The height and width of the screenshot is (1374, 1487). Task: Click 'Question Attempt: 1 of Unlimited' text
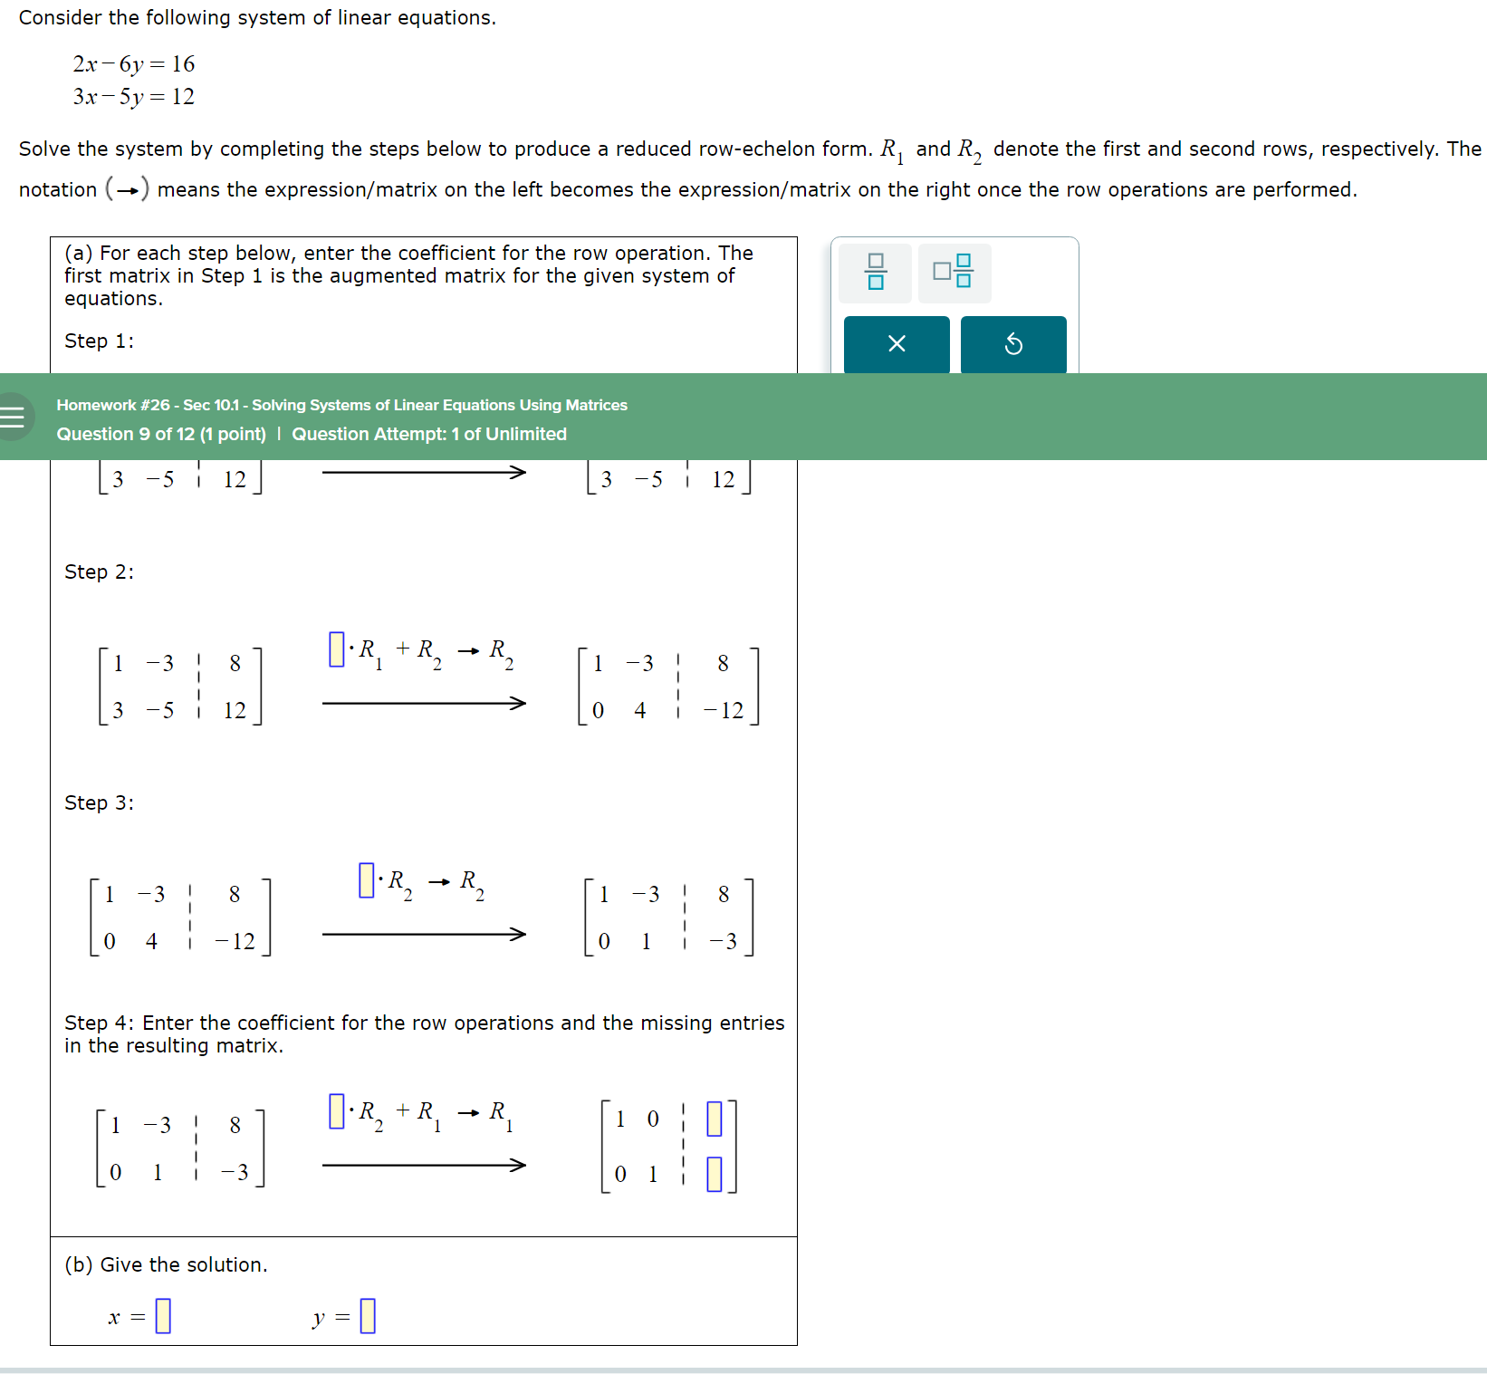tap(429, 434)
